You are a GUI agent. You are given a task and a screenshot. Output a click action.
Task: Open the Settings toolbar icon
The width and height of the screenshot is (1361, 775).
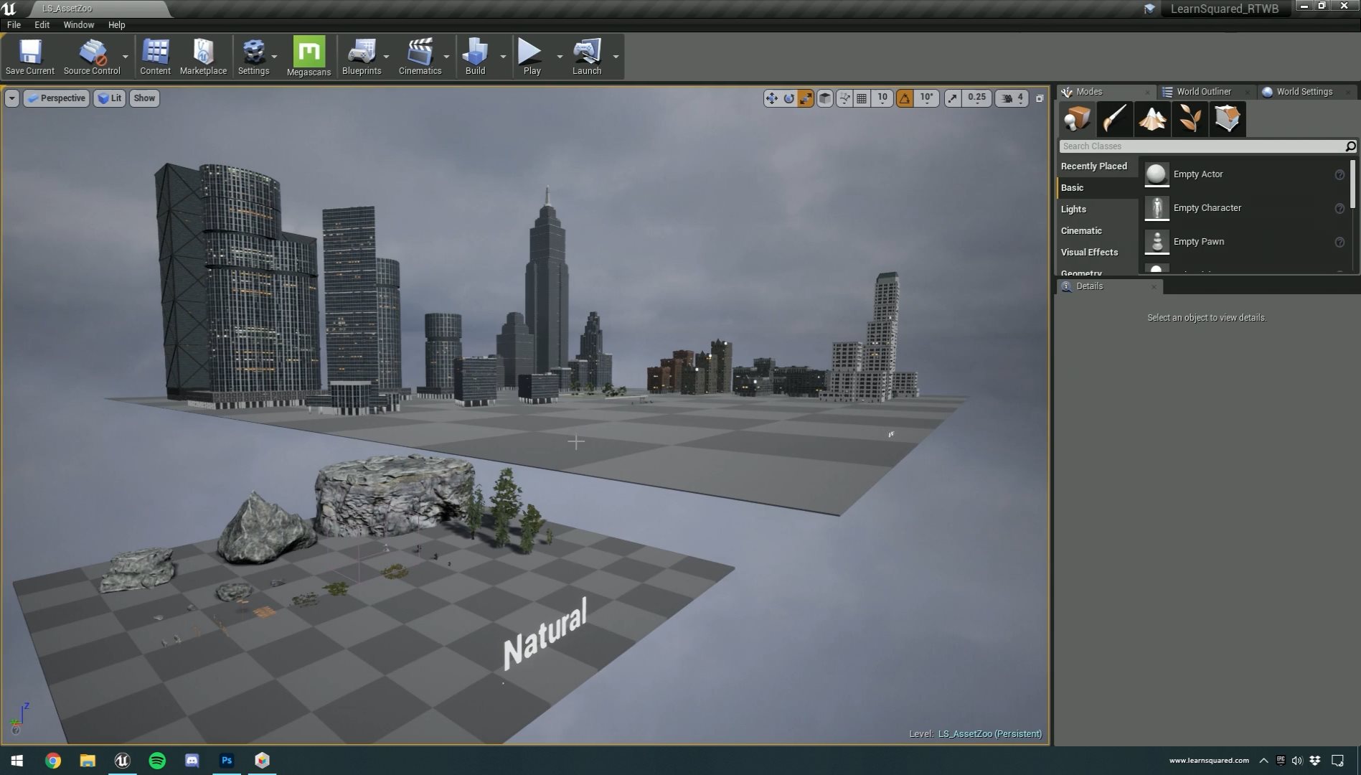click(253, 57)
